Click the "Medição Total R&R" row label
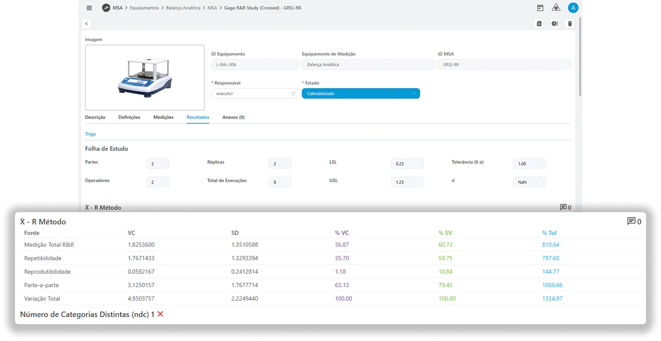661x341 pixels. point(49,245)
